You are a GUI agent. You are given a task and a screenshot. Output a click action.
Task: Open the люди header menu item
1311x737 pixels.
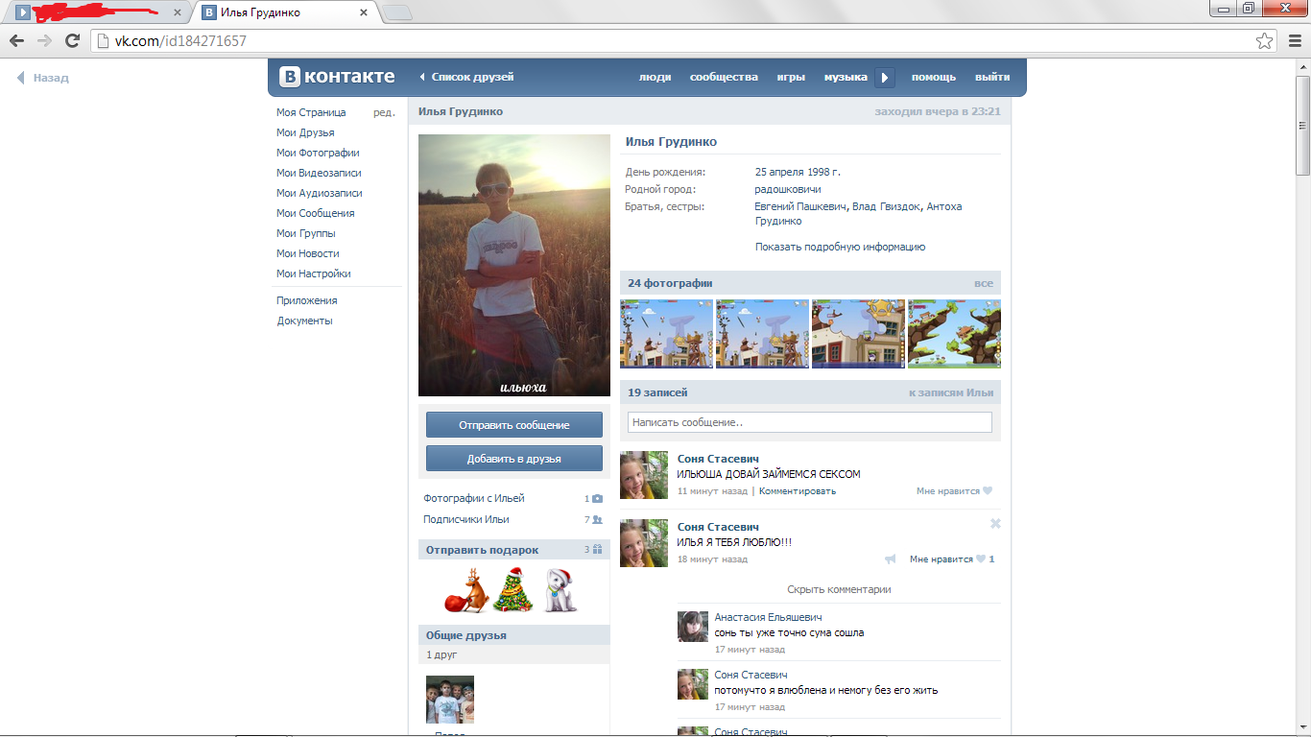655,77
